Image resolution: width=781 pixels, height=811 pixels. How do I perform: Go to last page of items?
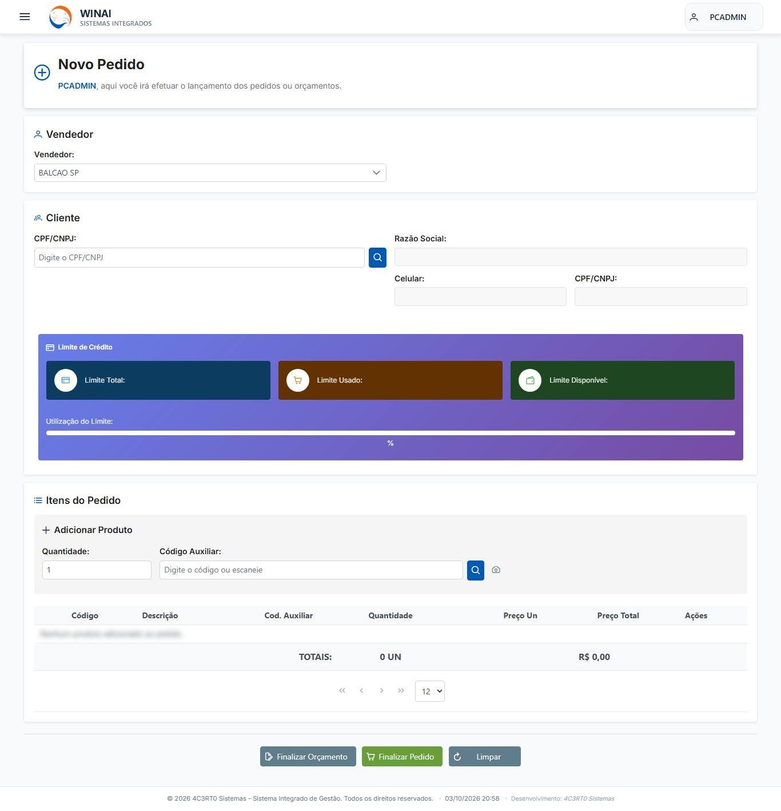[401, 691]
